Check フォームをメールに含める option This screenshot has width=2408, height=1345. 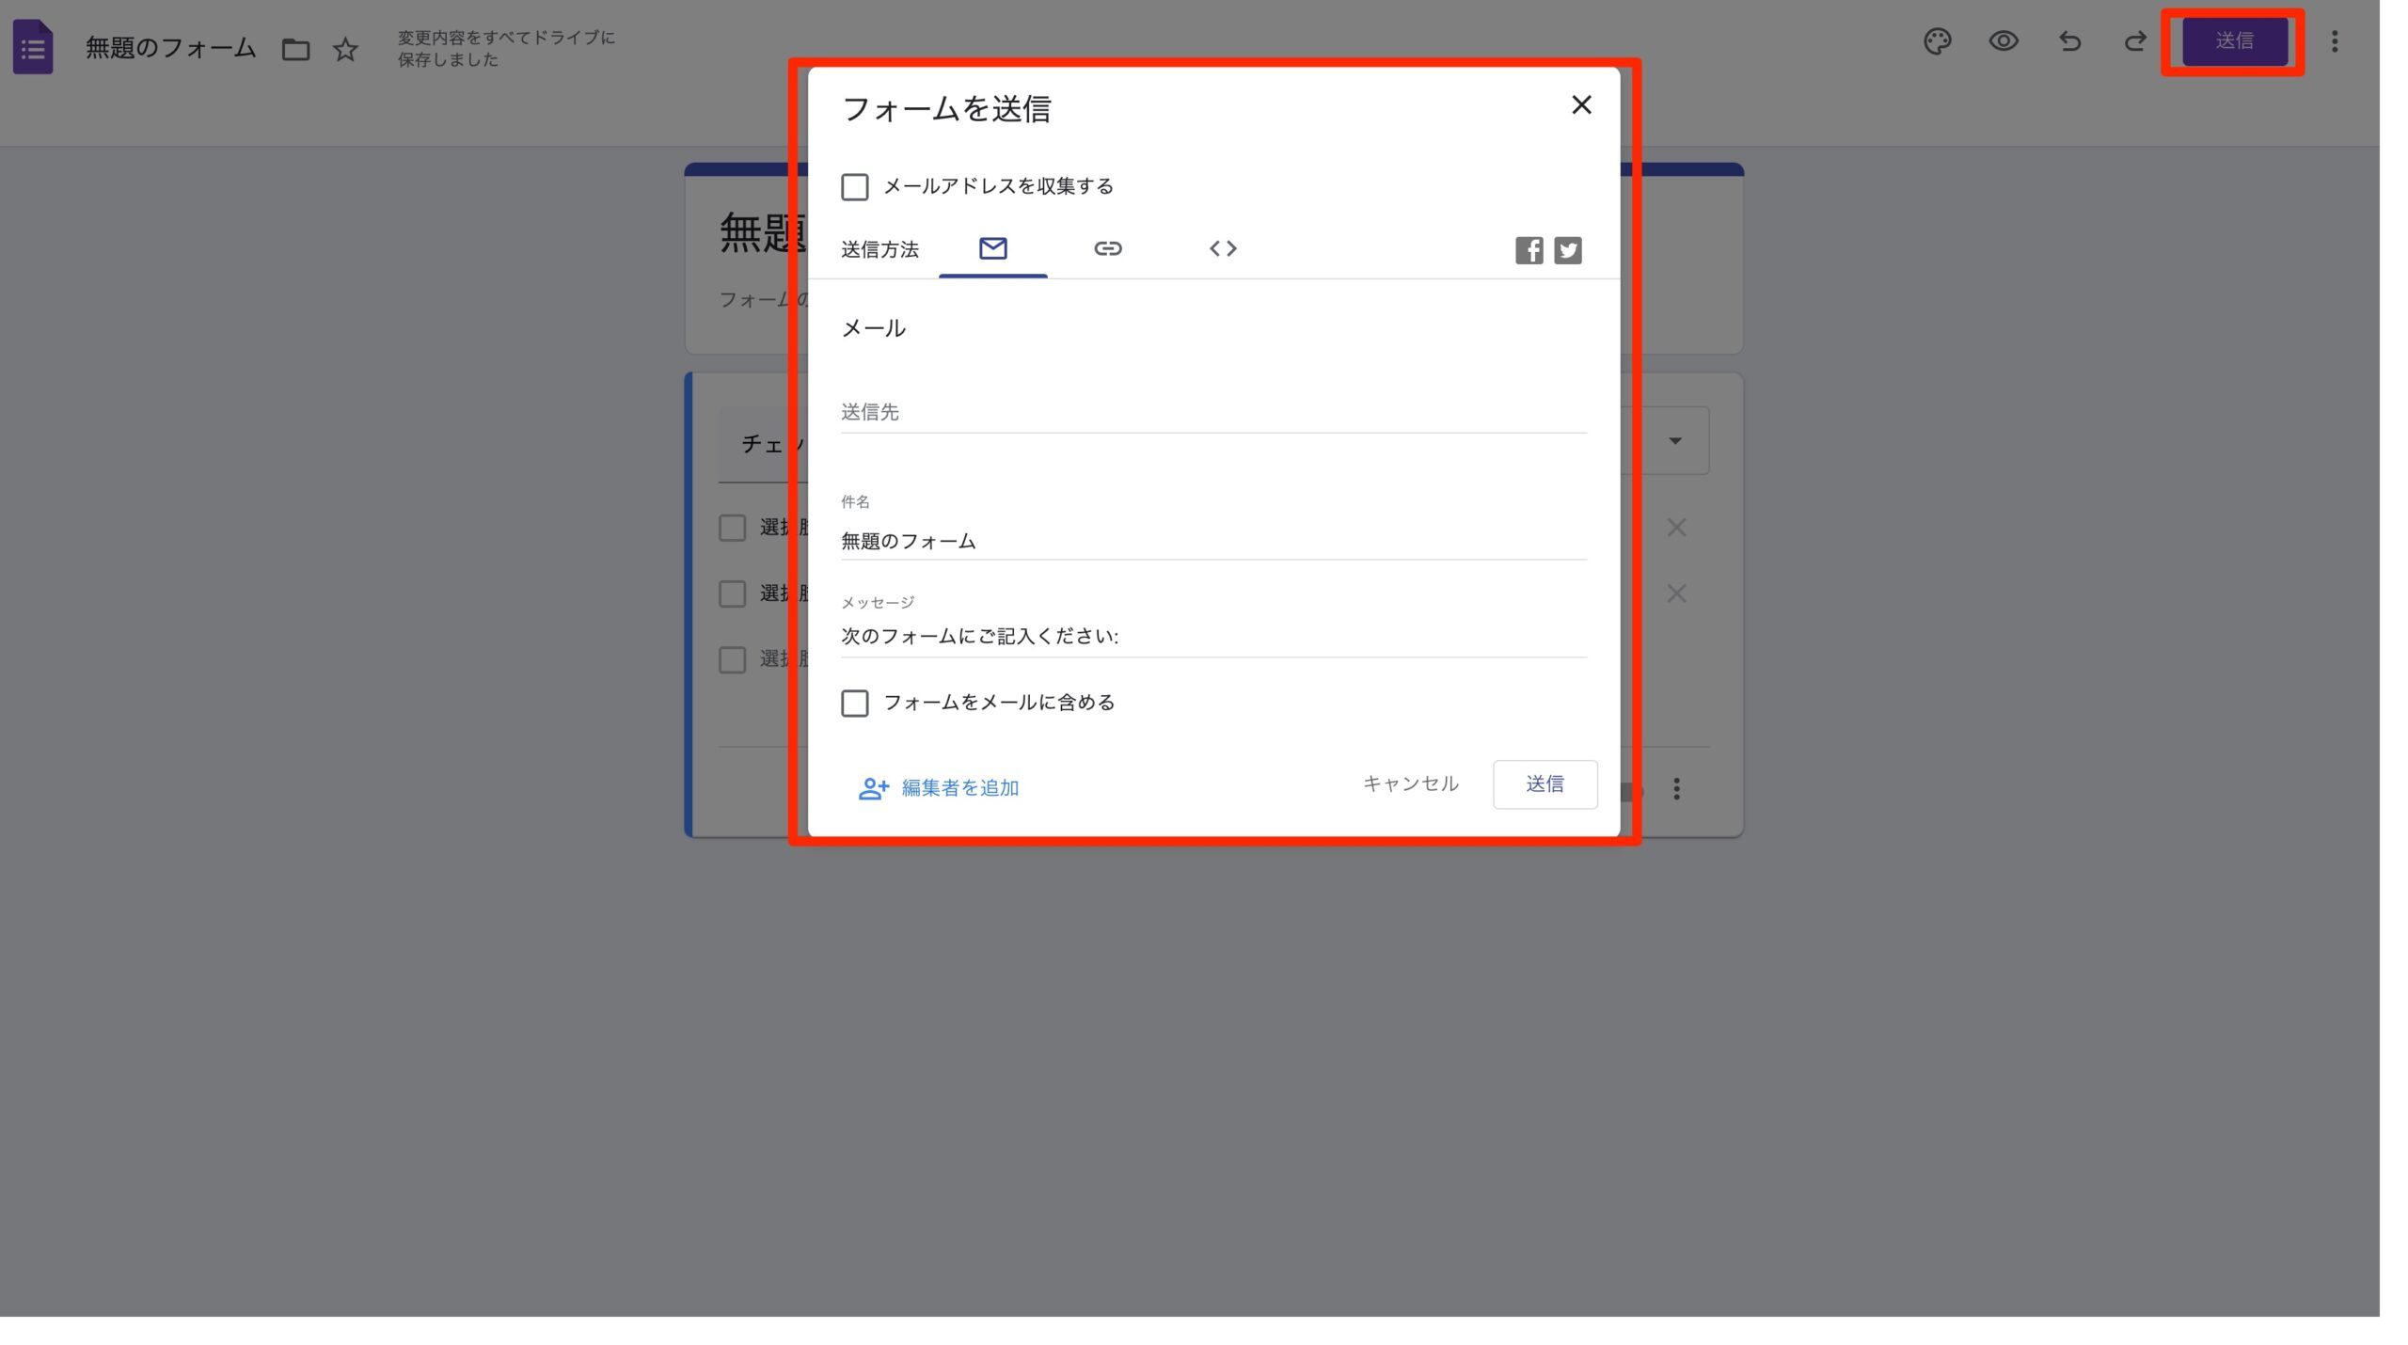[x=854, y=704]
